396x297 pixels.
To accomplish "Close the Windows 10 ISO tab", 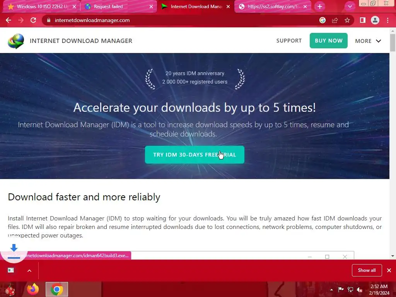I will (74, 7).
